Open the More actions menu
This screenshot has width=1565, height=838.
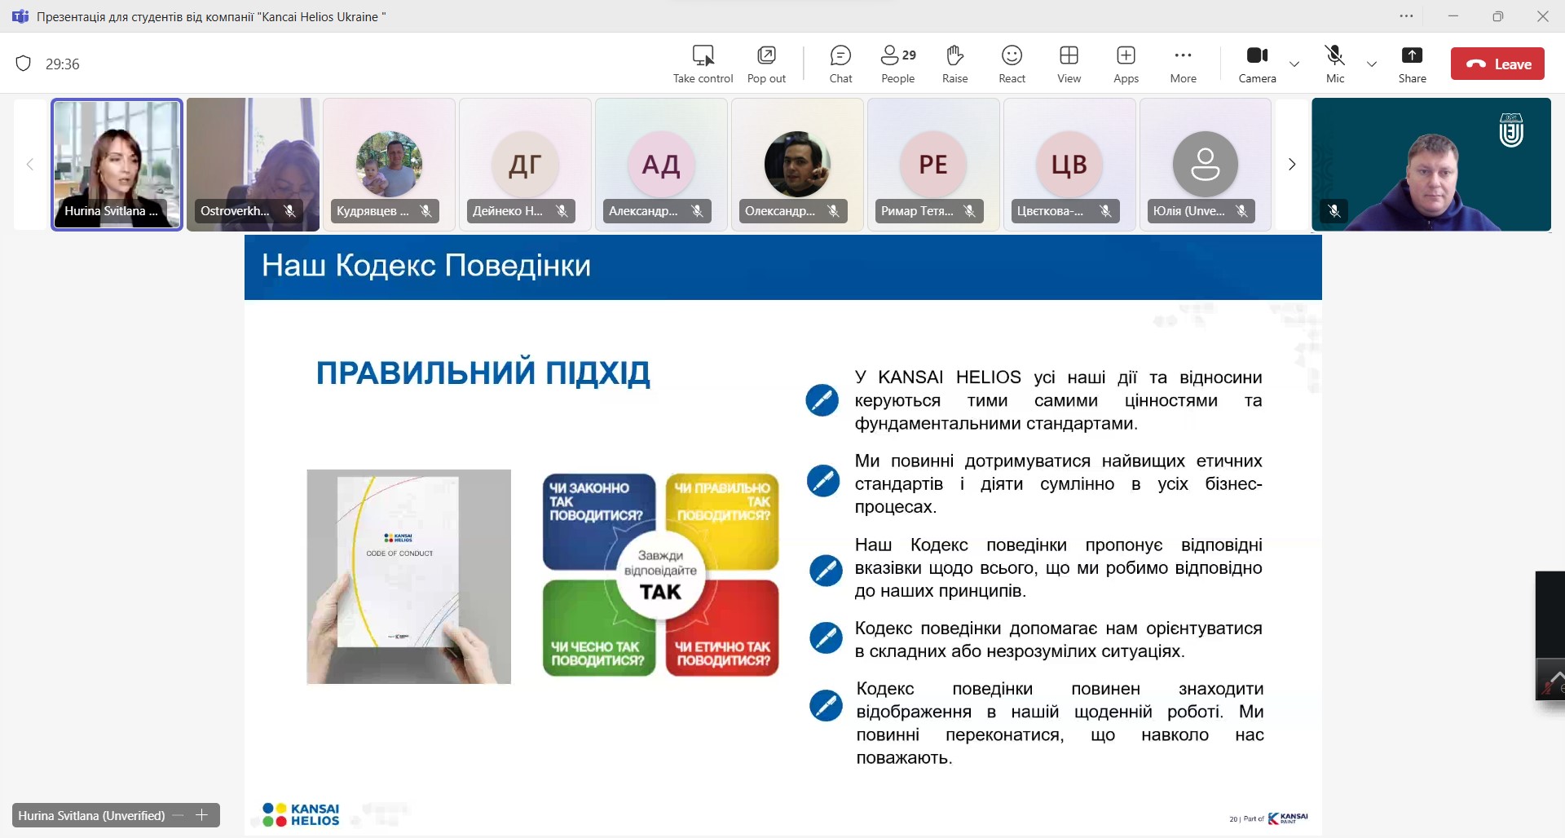(1183, 64)
